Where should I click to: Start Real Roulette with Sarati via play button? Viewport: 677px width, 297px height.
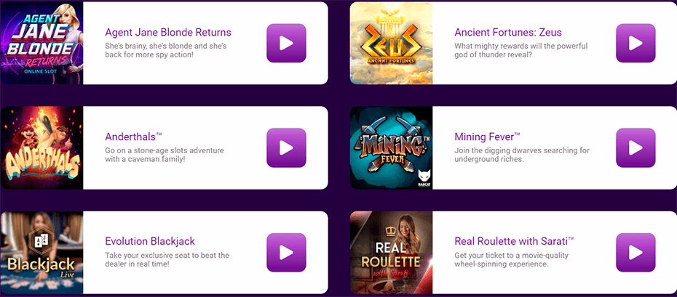coord(636,252)
